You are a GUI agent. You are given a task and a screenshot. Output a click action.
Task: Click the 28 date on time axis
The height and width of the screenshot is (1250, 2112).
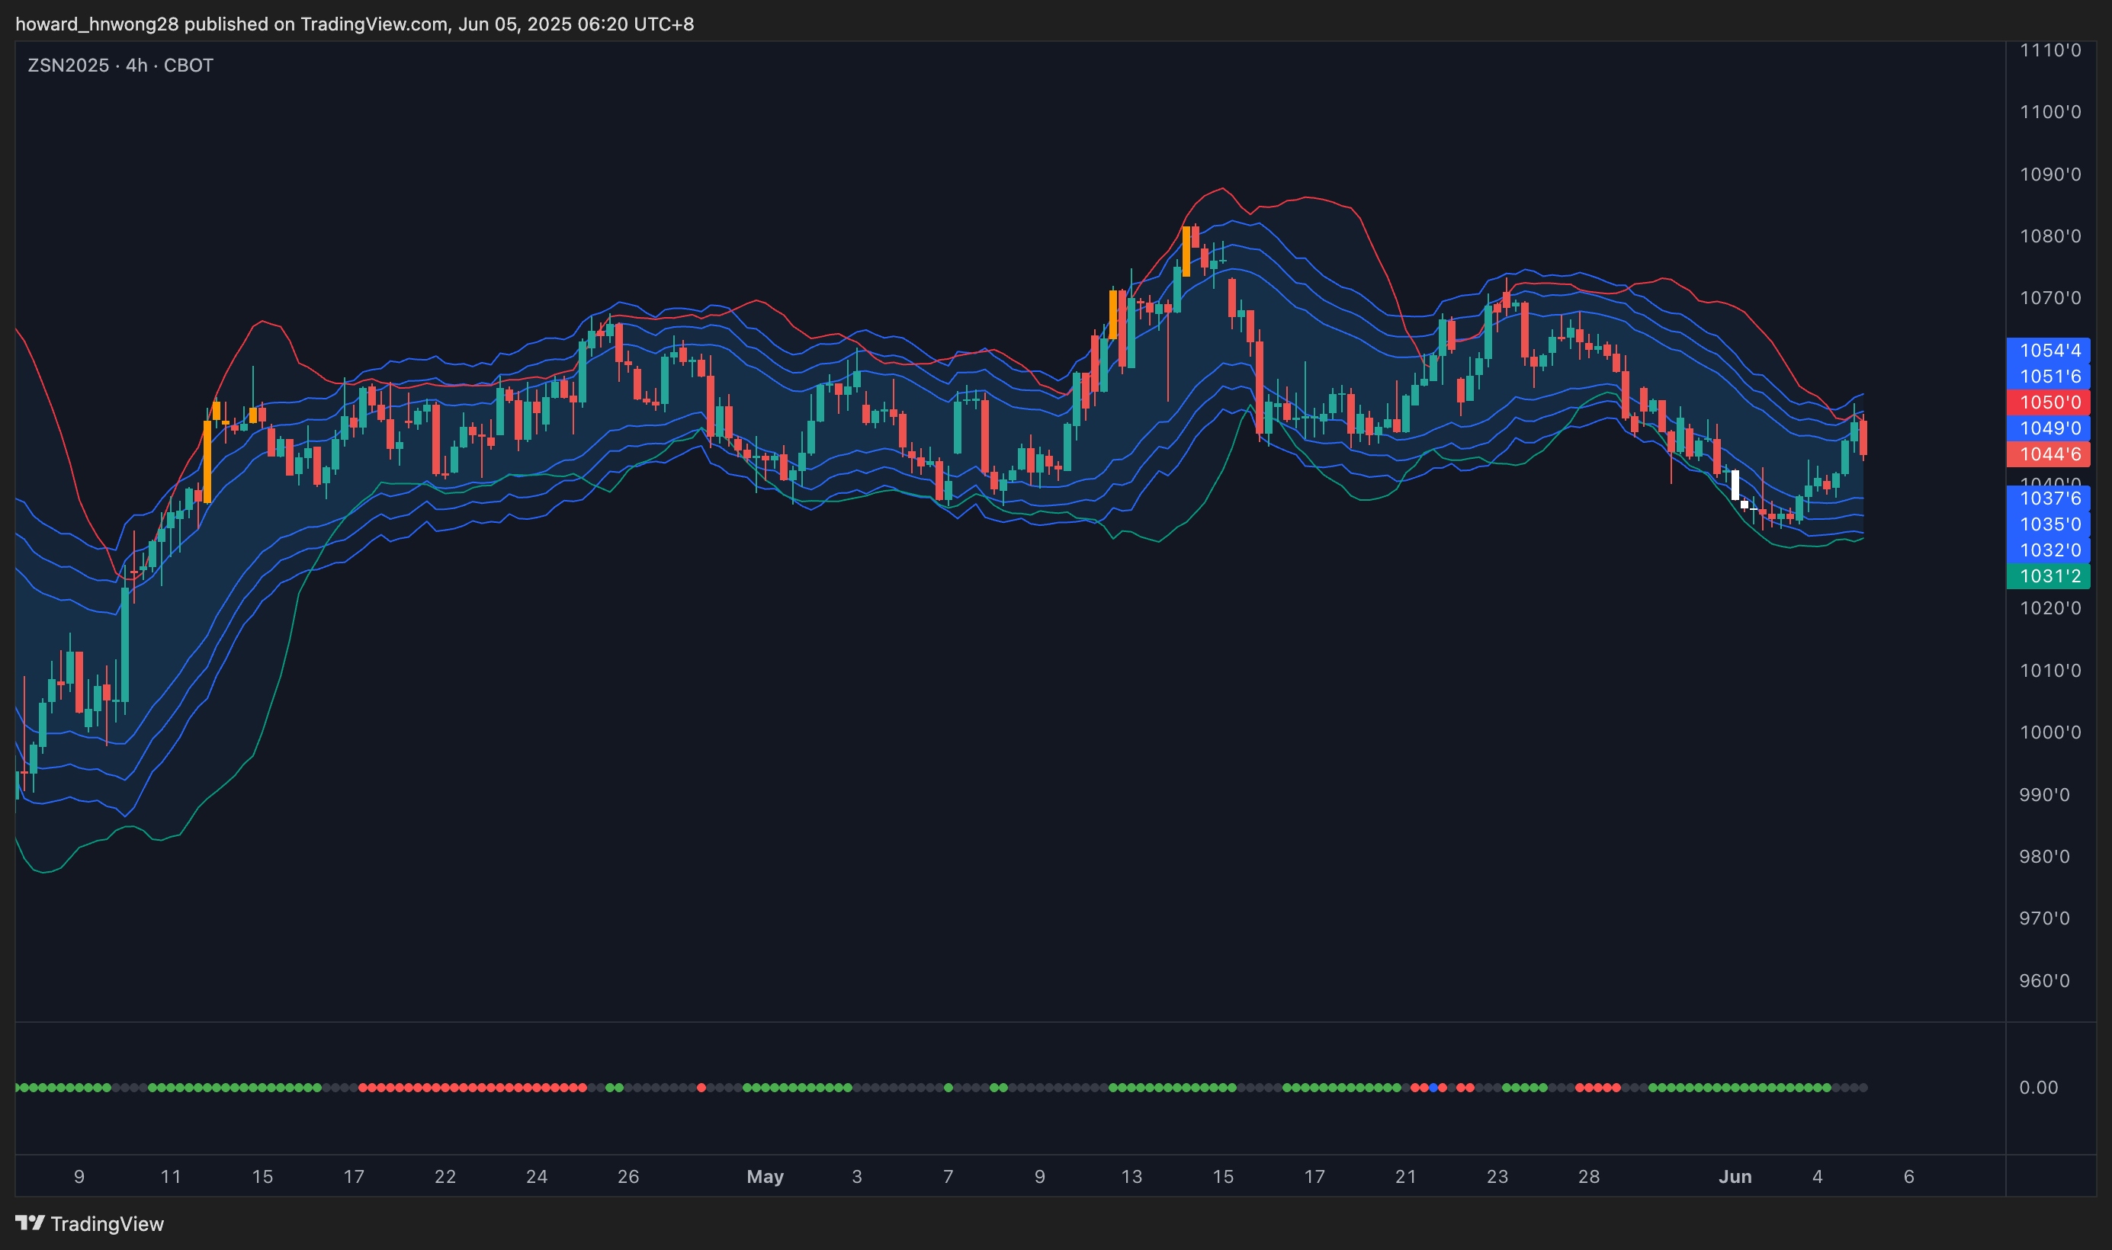tap(1588, 1177)
